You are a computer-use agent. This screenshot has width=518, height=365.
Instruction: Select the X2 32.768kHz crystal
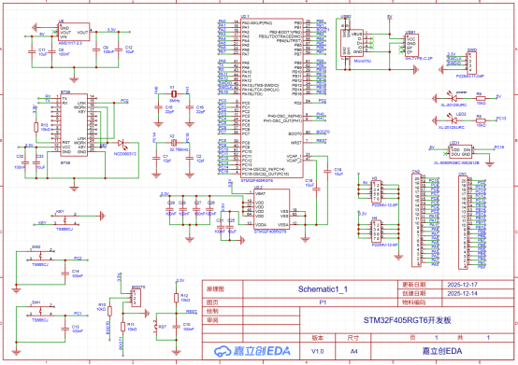coord(173,143)
